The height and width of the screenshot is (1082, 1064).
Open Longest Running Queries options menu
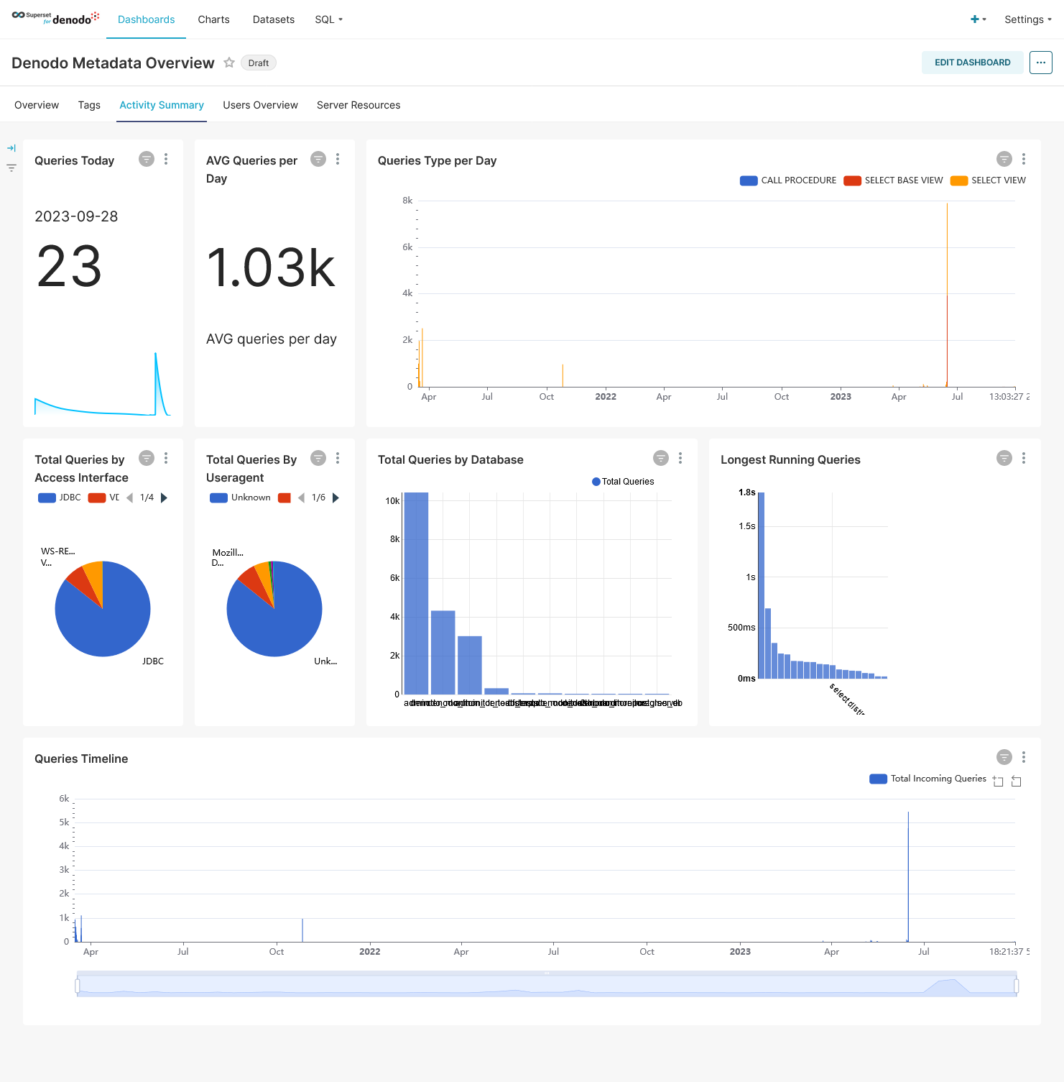[1024, 458]
